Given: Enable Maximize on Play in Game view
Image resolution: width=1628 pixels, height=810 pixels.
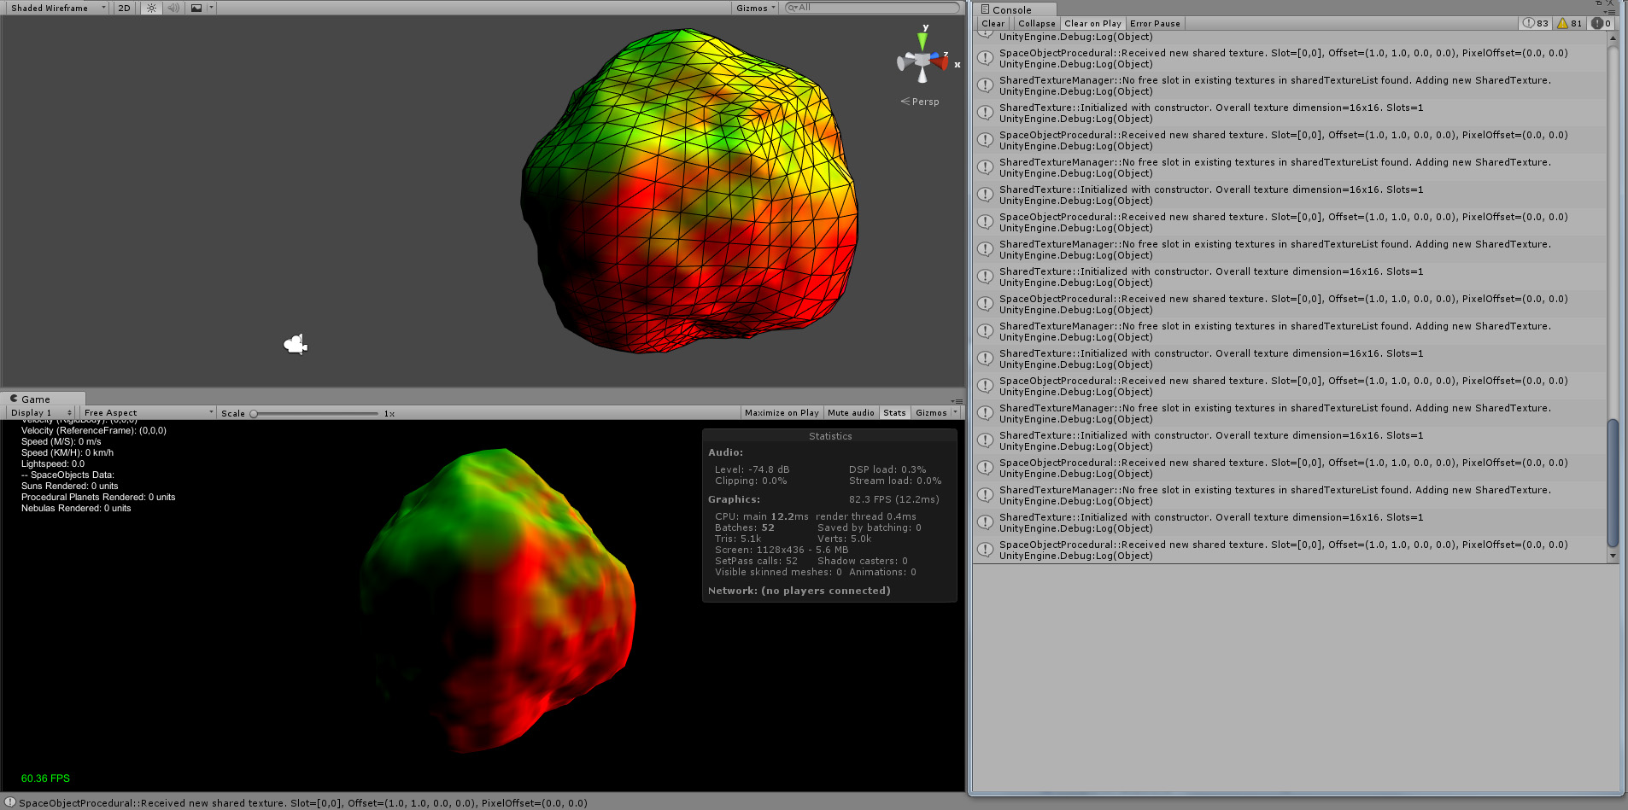Looking at the screenshot, I should coord(781,412).
